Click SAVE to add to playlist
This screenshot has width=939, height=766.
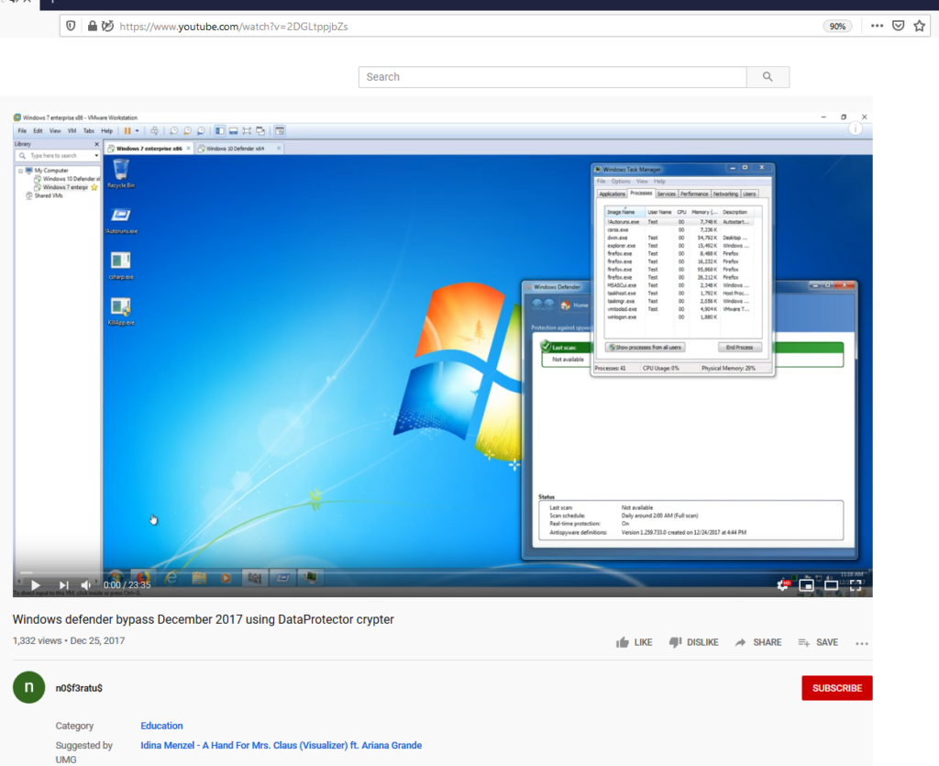pos(818,642)
